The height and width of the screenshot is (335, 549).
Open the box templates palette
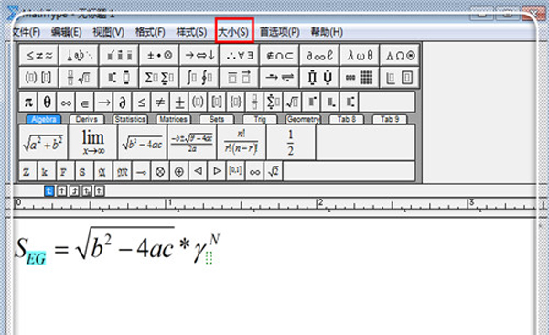point(400,77)
